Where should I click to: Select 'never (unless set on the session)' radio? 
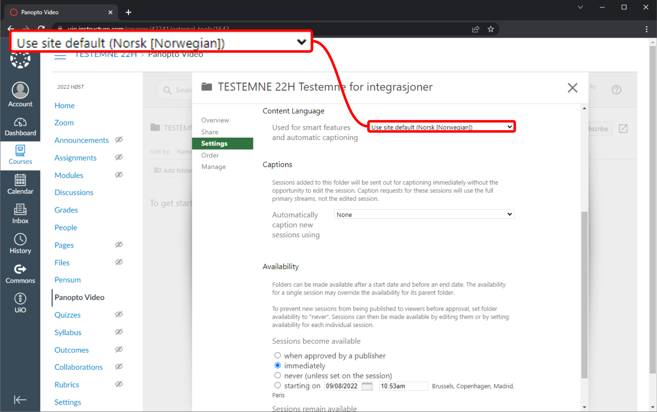[x=277, y=375]
